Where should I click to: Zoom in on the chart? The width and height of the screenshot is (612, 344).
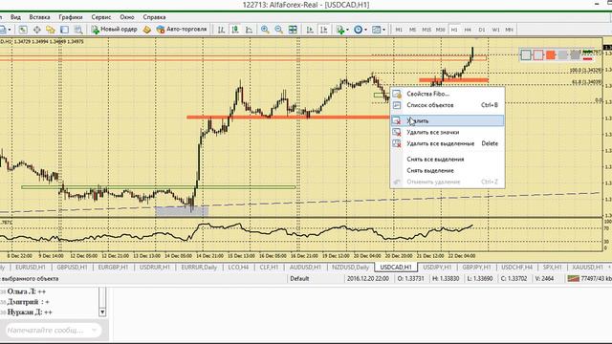[x=265, y=30]
